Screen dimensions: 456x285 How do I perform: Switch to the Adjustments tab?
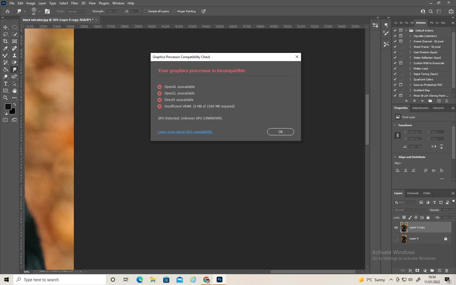(x=420, y=108)
